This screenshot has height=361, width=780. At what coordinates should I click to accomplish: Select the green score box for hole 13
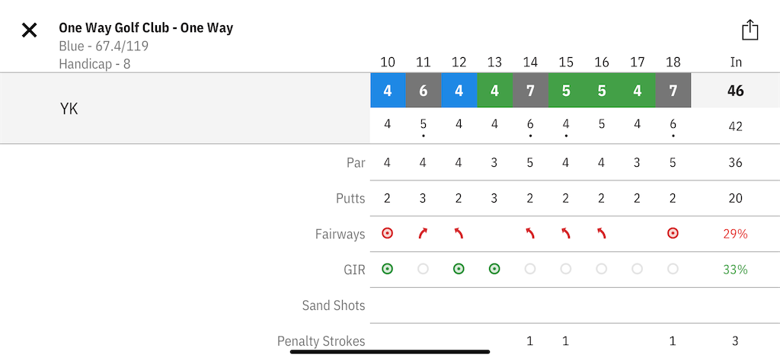(494, 91)
